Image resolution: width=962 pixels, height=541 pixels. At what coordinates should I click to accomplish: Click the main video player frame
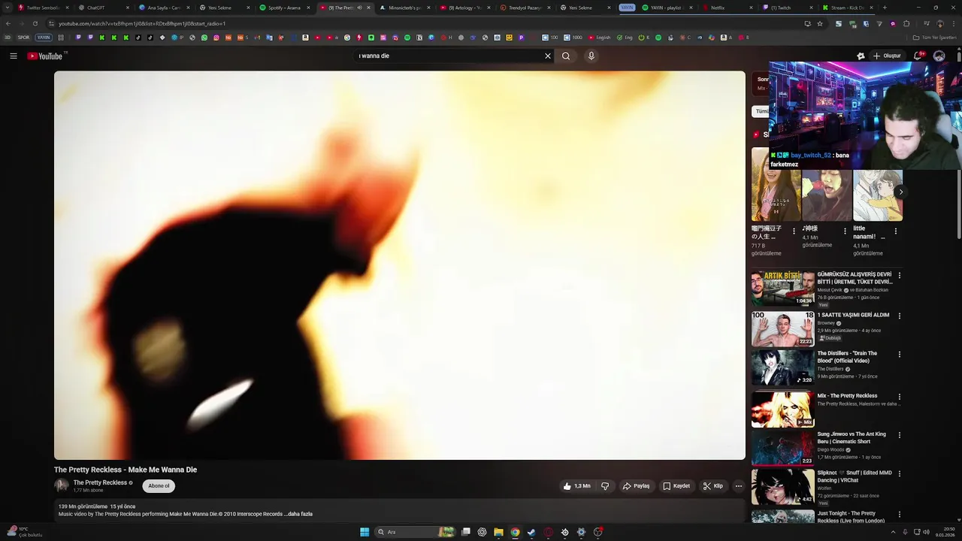click(x=400, y=265)
